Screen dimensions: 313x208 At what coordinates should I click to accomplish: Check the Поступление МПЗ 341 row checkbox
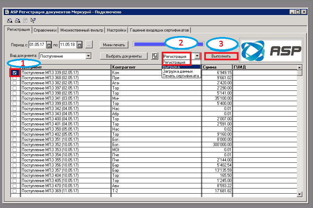click(x=14, y=98)
